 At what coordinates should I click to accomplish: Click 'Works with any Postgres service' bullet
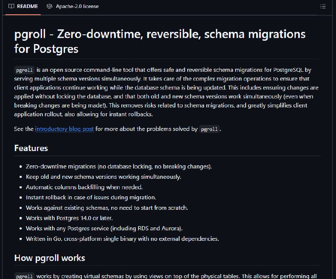pyautogui.click(x=104, y=229)
